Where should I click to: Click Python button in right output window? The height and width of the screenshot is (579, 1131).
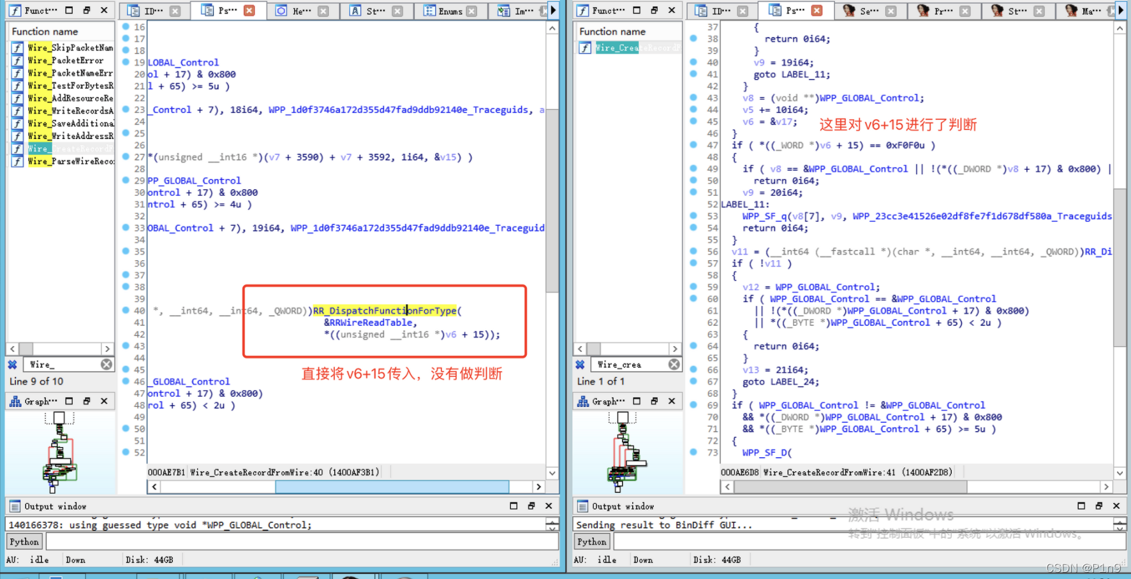(592, 542)
